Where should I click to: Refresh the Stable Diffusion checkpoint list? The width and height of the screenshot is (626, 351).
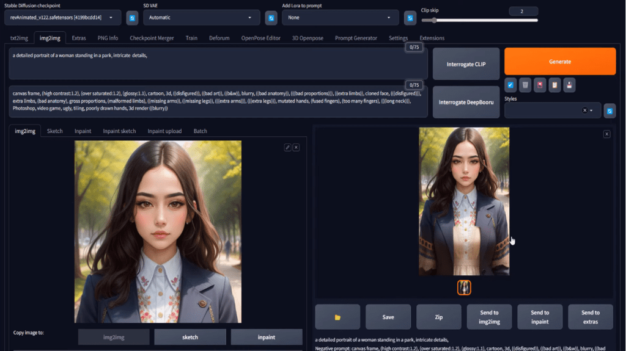coord(132,18)
